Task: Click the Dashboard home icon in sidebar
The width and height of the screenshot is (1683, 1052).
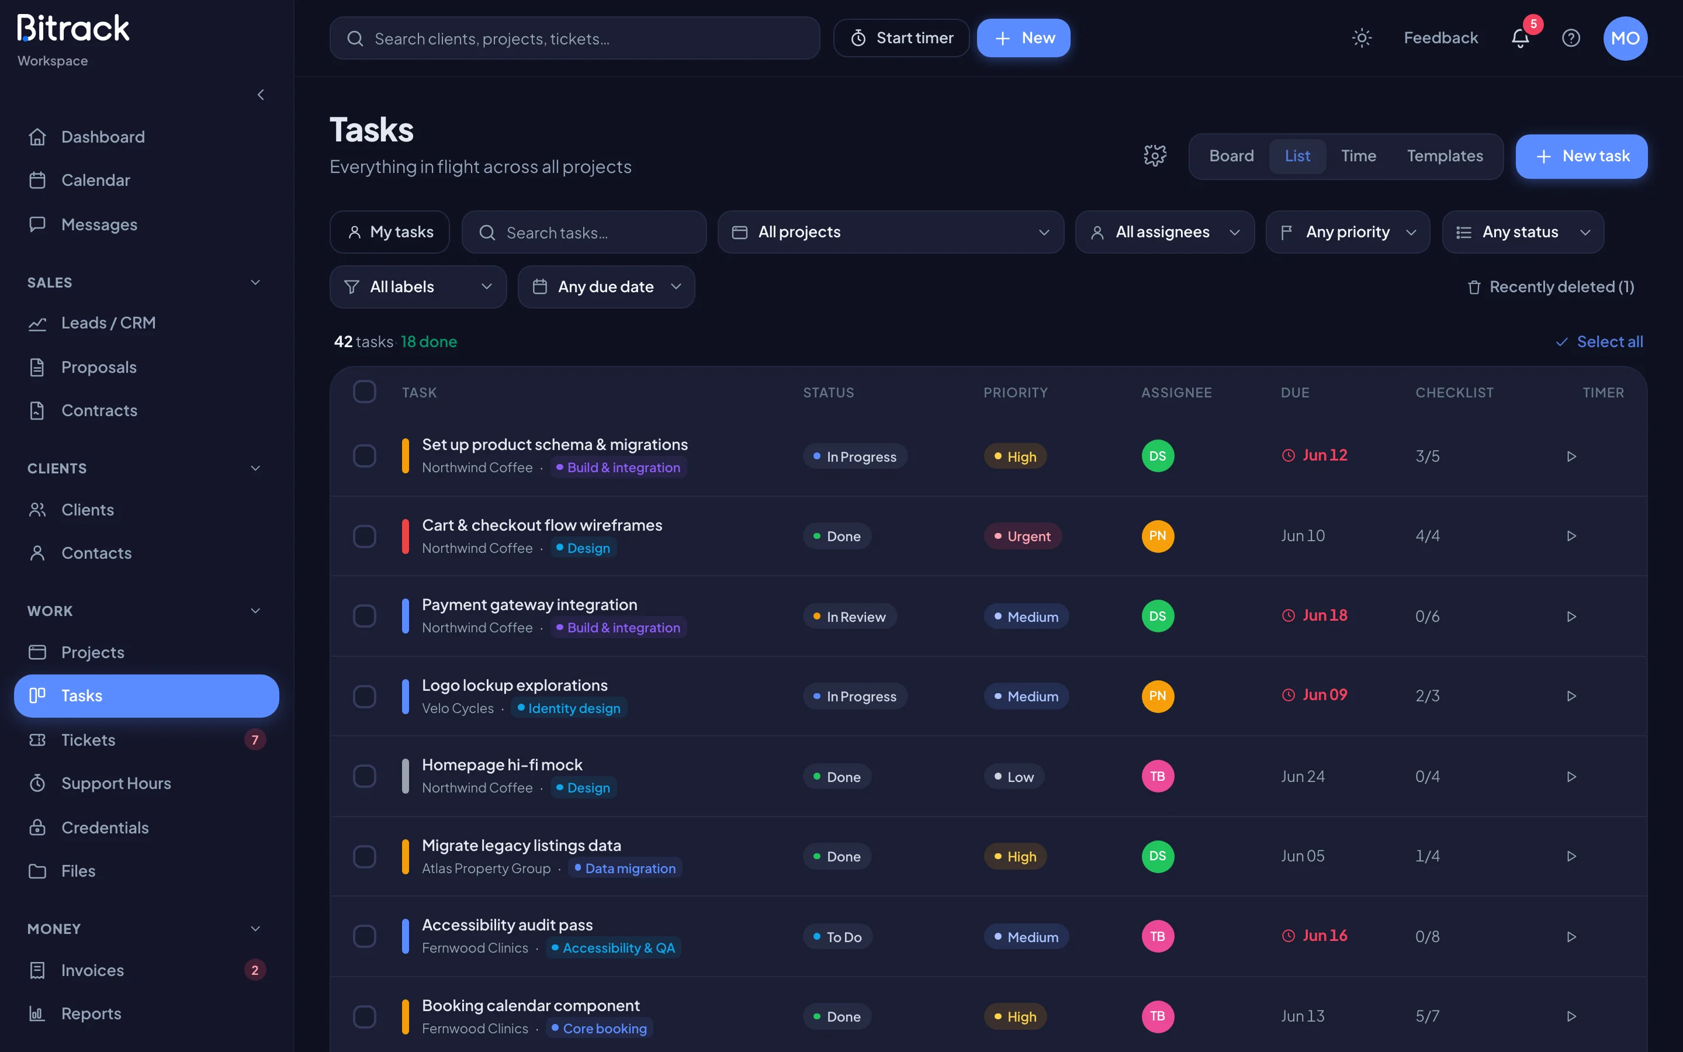Action: [x=37, y=137]
